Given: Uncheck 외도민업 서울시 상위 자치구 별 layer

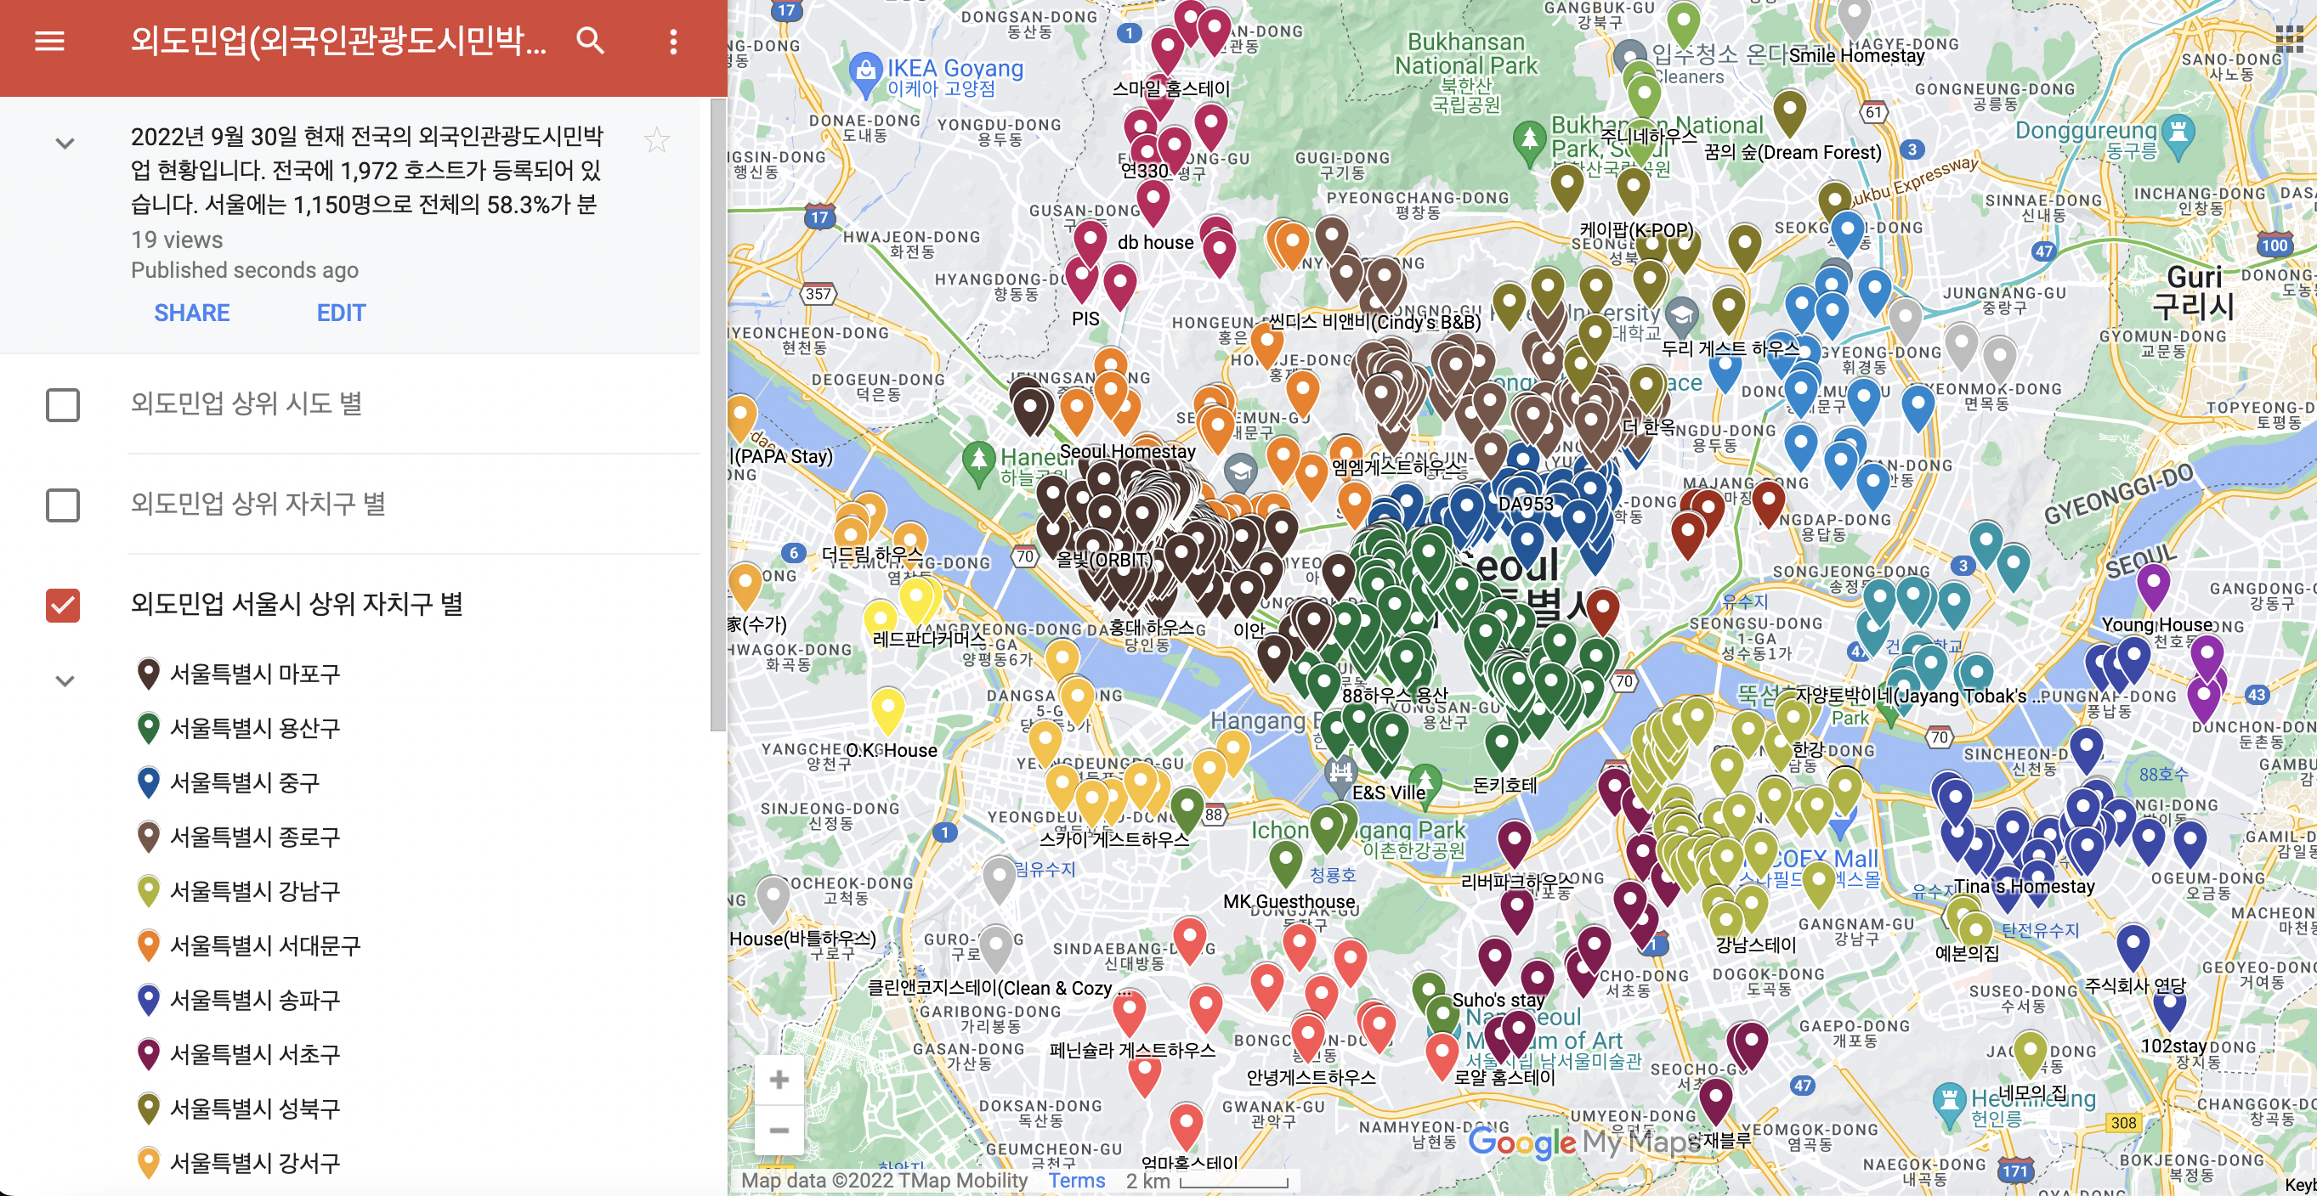Looking at the screenshot, I should pyautogui.click(x=63, y=605).
